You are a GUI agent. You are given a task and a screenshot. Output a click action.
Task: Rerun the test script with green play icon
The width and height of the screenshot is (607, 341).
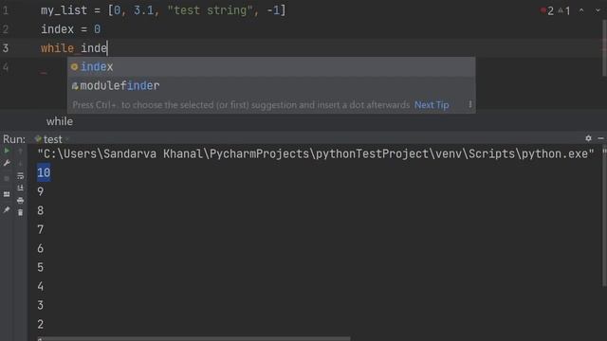click(7, 151)
